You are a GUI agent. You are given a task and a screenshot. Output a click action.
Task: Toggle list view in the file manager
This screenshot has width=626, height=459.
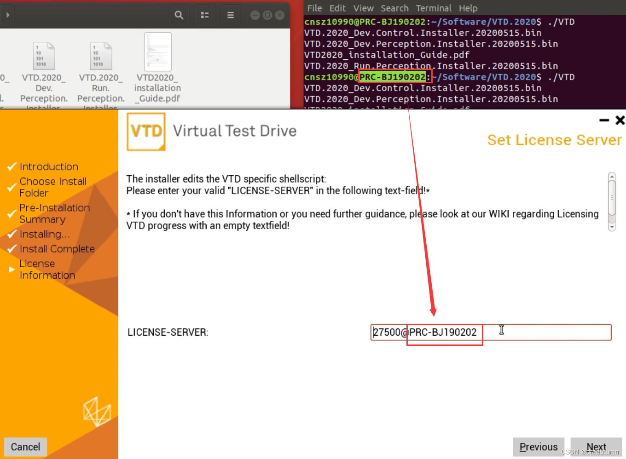pyautogui.click(x=205, y=15)
